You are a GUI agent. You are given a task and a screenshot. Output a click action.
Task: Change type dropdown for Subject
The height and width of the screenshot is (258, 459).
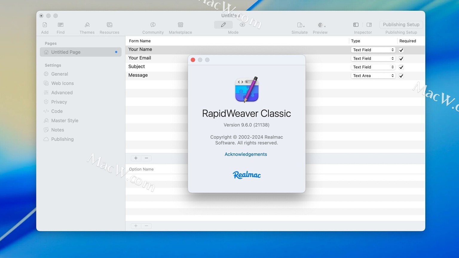(373, 67)
